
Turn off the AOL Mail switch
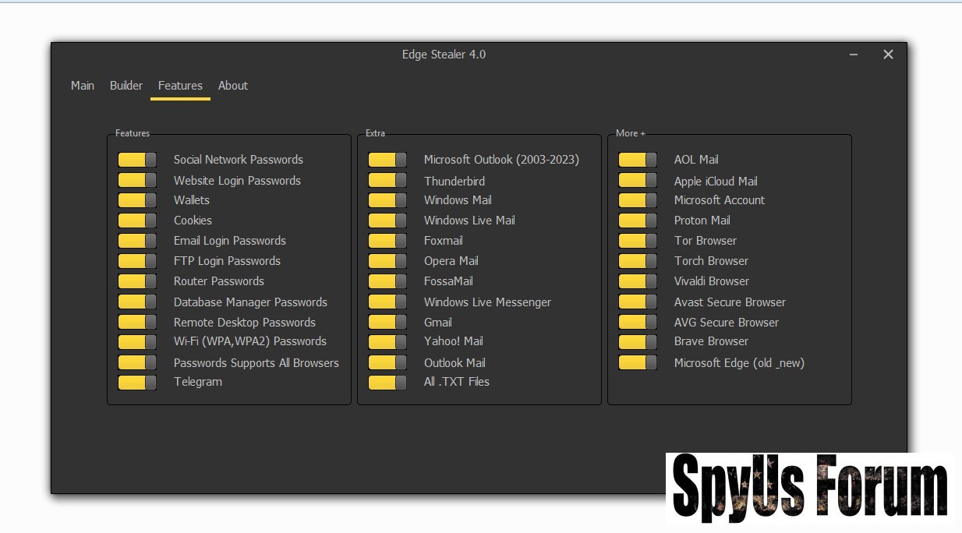point(638,160)
